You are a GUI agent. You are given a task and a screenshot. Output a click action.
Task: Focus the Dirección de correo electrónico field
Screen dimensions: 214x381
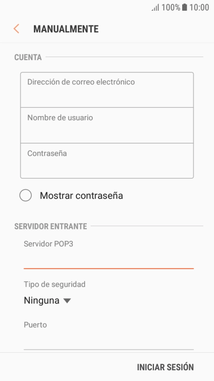click(x=107, y=90)
